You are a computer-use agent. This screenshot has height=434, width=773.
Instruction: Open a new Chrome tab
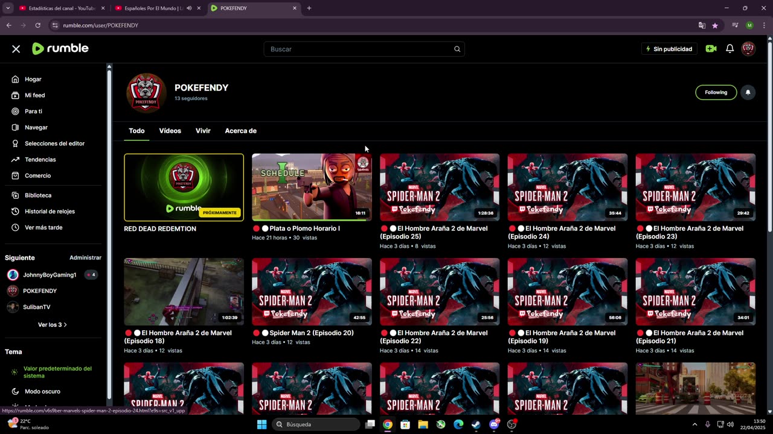(309, 8)
